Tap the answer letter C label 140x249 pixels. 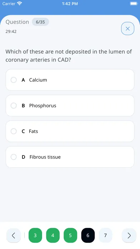coord(23,131)
